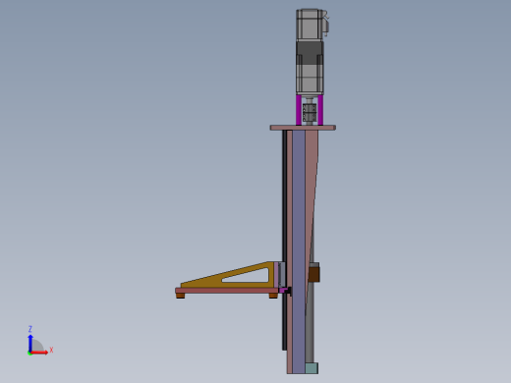This screenshot has height=383, width=511.
Task: Select the tall blue-purple vertical column
Action: click(x=299, y=251)
